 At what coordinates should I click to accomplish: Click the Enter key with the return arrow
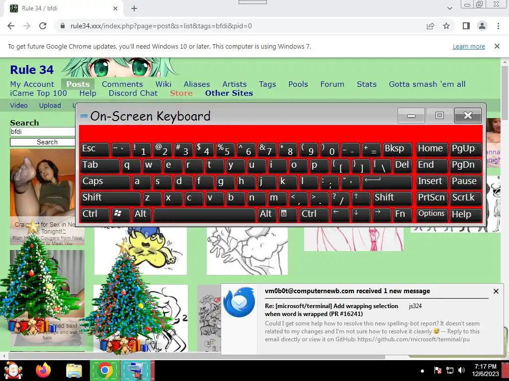pos(387,182)
